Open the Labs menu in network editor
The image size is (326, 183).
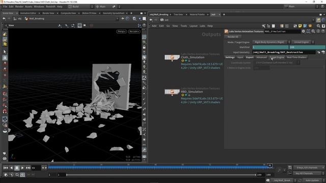[x=202, y=26]
